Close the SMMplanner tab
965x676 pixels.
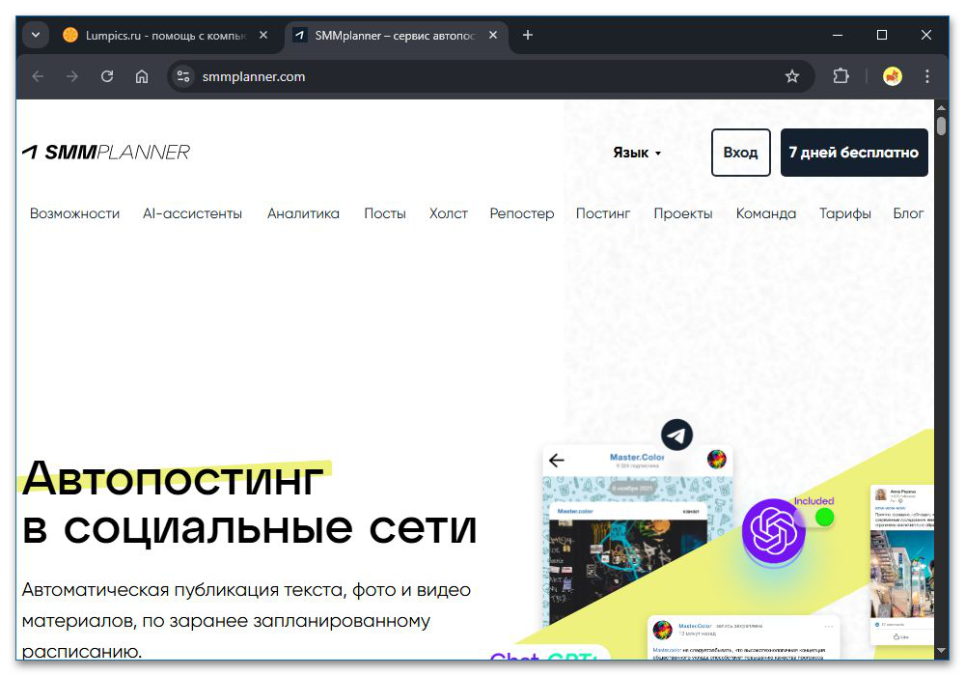point(493,35)
